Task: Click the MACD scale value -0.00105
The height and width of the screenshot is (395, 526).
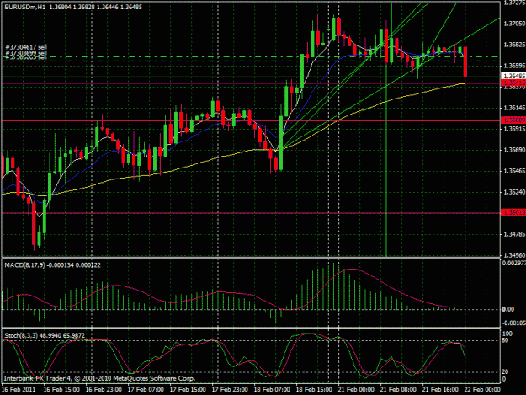Action: tap(513, 323)
